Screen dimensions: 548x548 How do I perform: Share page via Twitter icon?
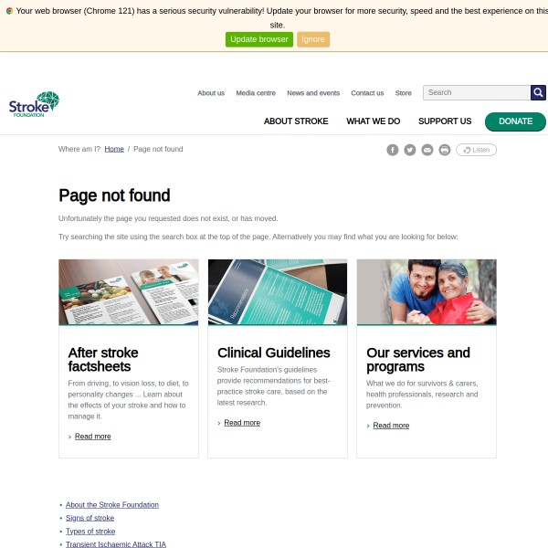[x=410, y=150]
